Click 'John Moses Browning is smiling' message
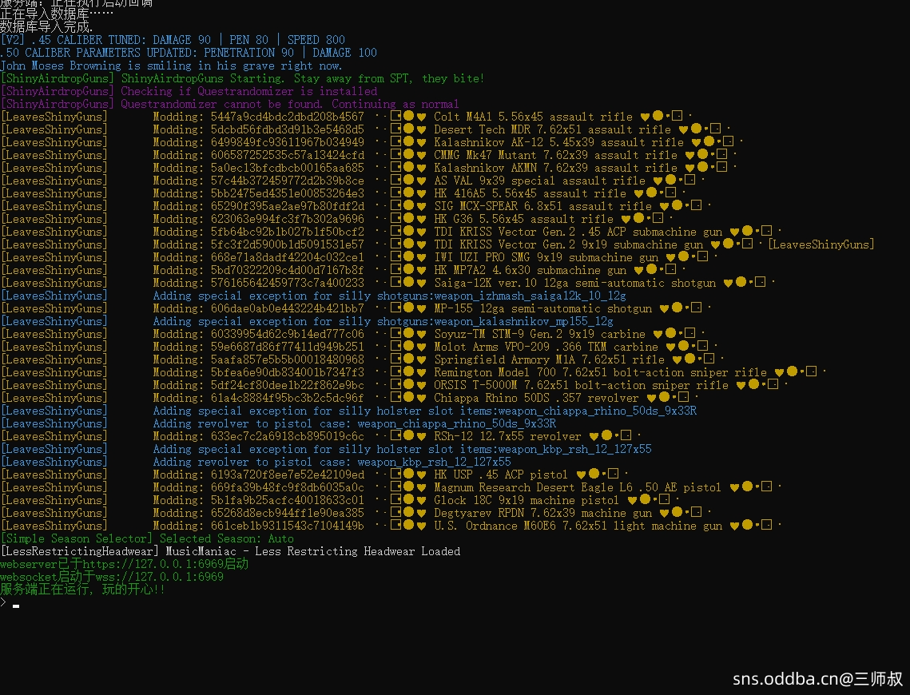This screenshot has width=910, height=695. (x=171, y=66)
